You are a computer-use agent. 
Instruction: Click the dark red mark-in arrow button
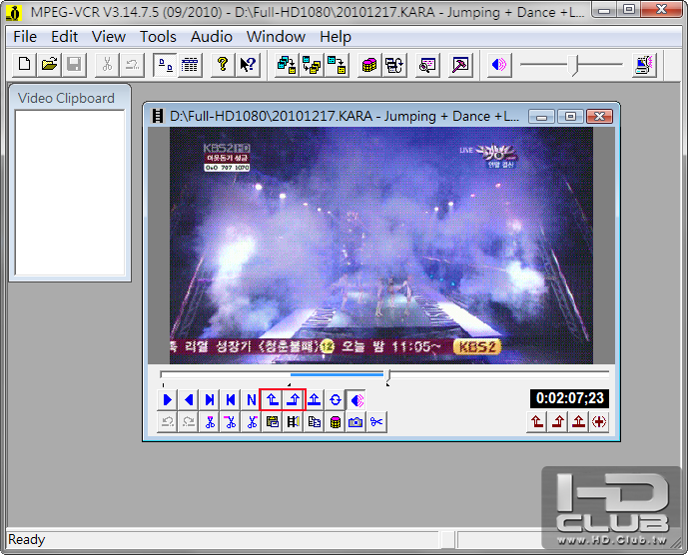click(537, 422)
